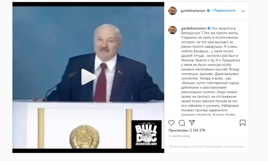Open comments via the speech bubble icon

tap(182, 123)
